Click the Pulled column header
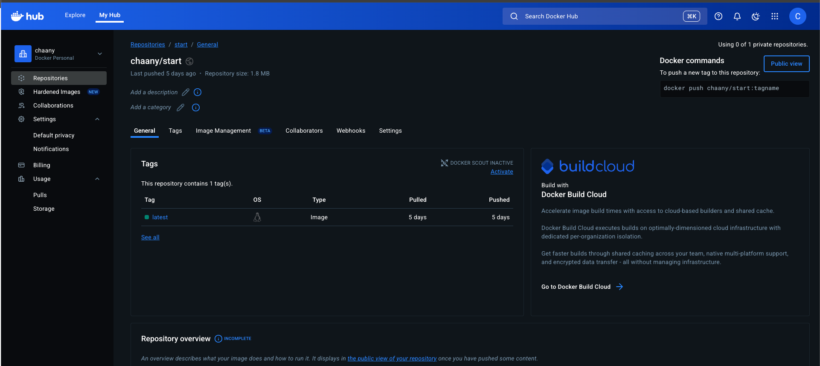This screenshot has width=820, height=366. tap(418, 200)
